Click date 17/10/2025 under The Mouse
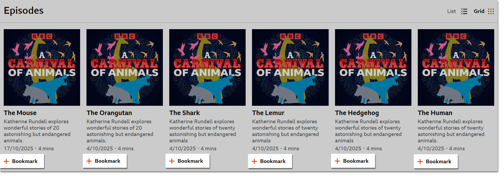This screenshot has height=176, width=504. point(18,148)
